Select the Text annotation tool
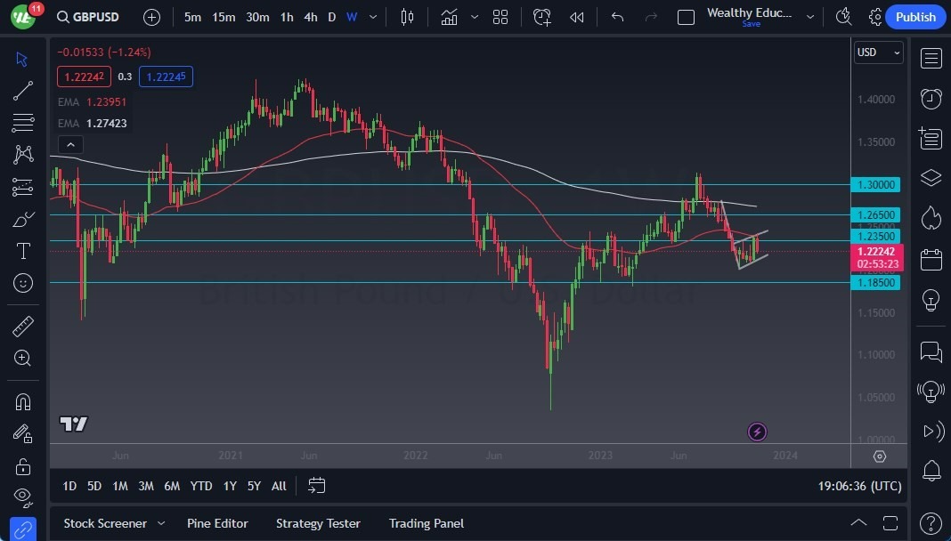 click(22, 251)
